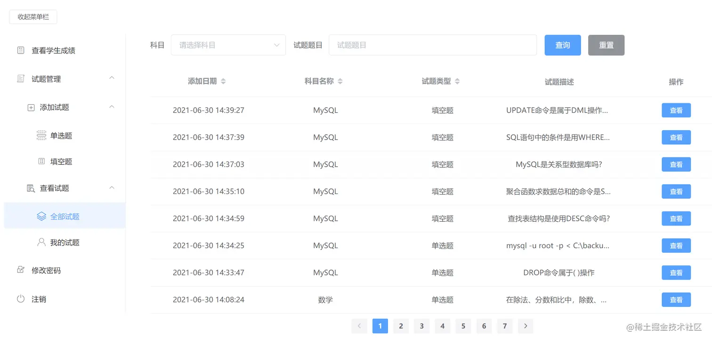Click 注销 to log out
Screen dimensions: 712x342
click(65, 299)
